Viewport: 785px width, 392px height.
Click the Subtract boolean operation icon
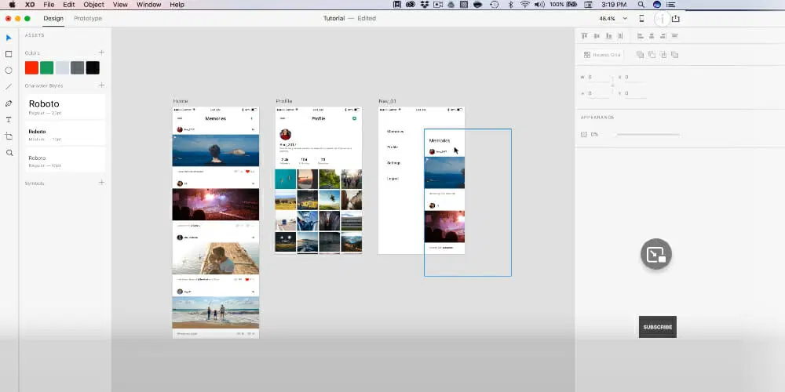(652, 55)
